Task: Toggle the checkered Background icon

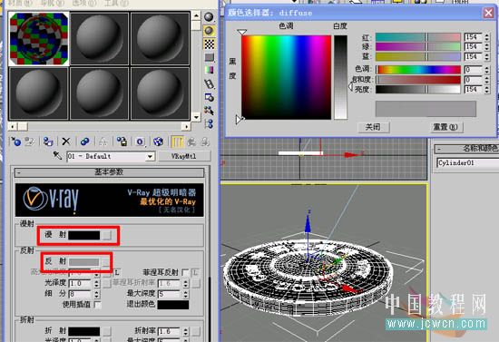Action: pyautogui.click(x=209, y=44)
